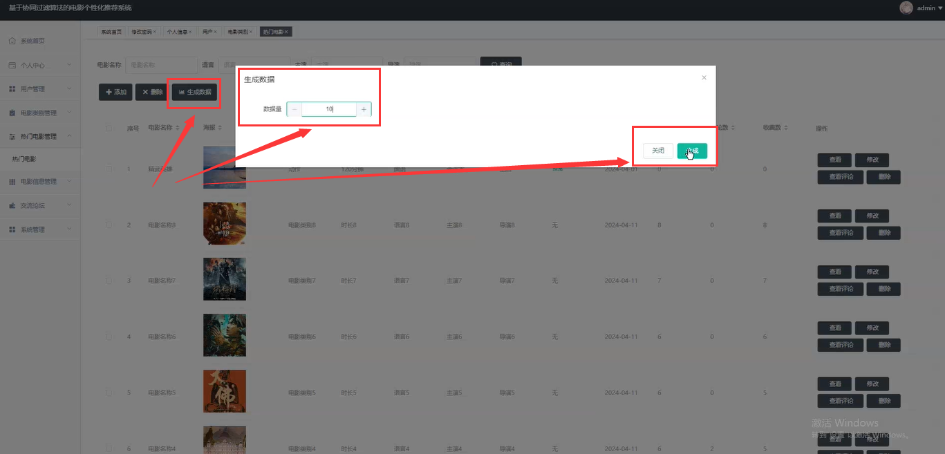Sort by the 收藏数 column arrows
Screen dimensions: 945x454
tap(787, 128)
